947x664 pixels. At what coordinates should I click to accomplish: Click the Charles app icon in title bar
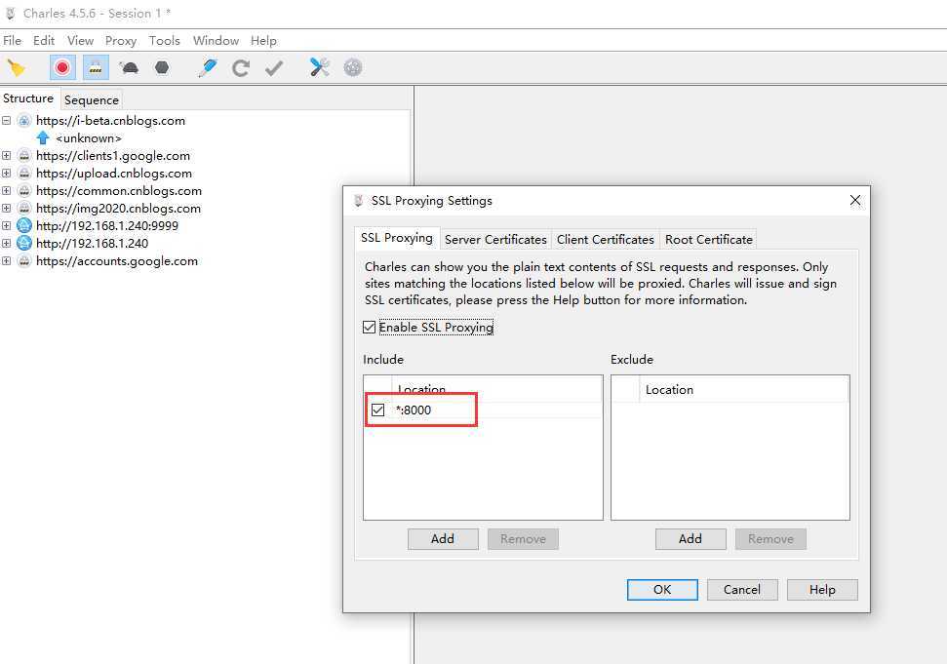(11, 14)
